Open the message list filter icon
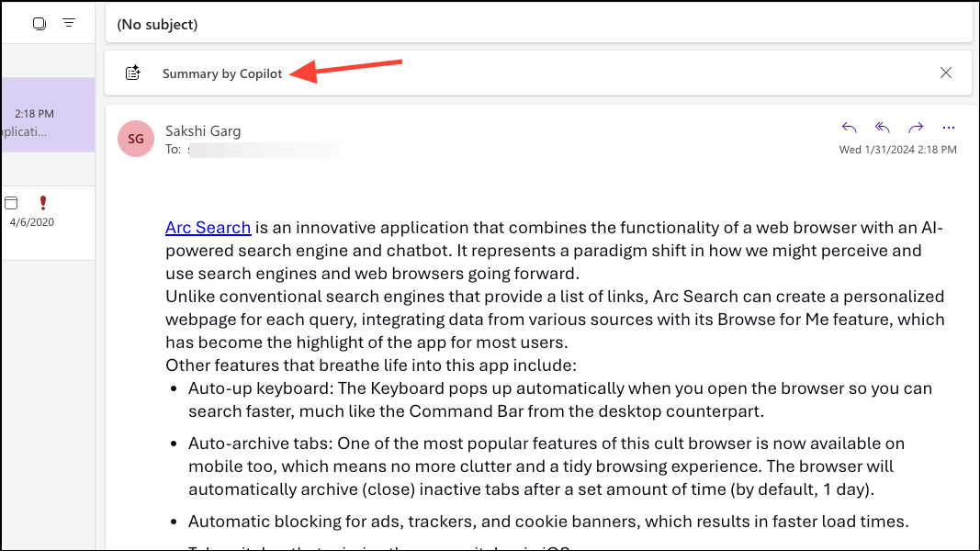Image resolution: width=980 pixels, height=551 pixels. coord(69,23)
